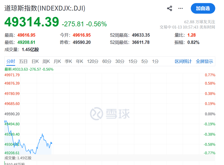Click the 最低 value 49208.61
Viewport: 224px width, 165px height.
coord(26,42)
